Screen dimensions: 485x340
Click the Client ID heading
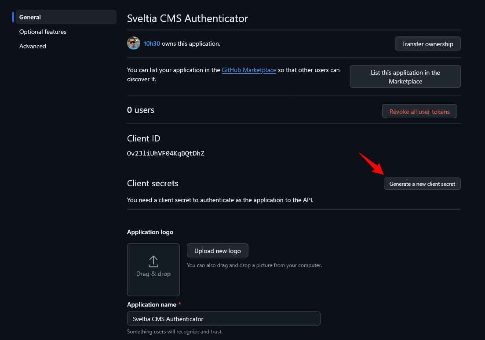point(143,138)
